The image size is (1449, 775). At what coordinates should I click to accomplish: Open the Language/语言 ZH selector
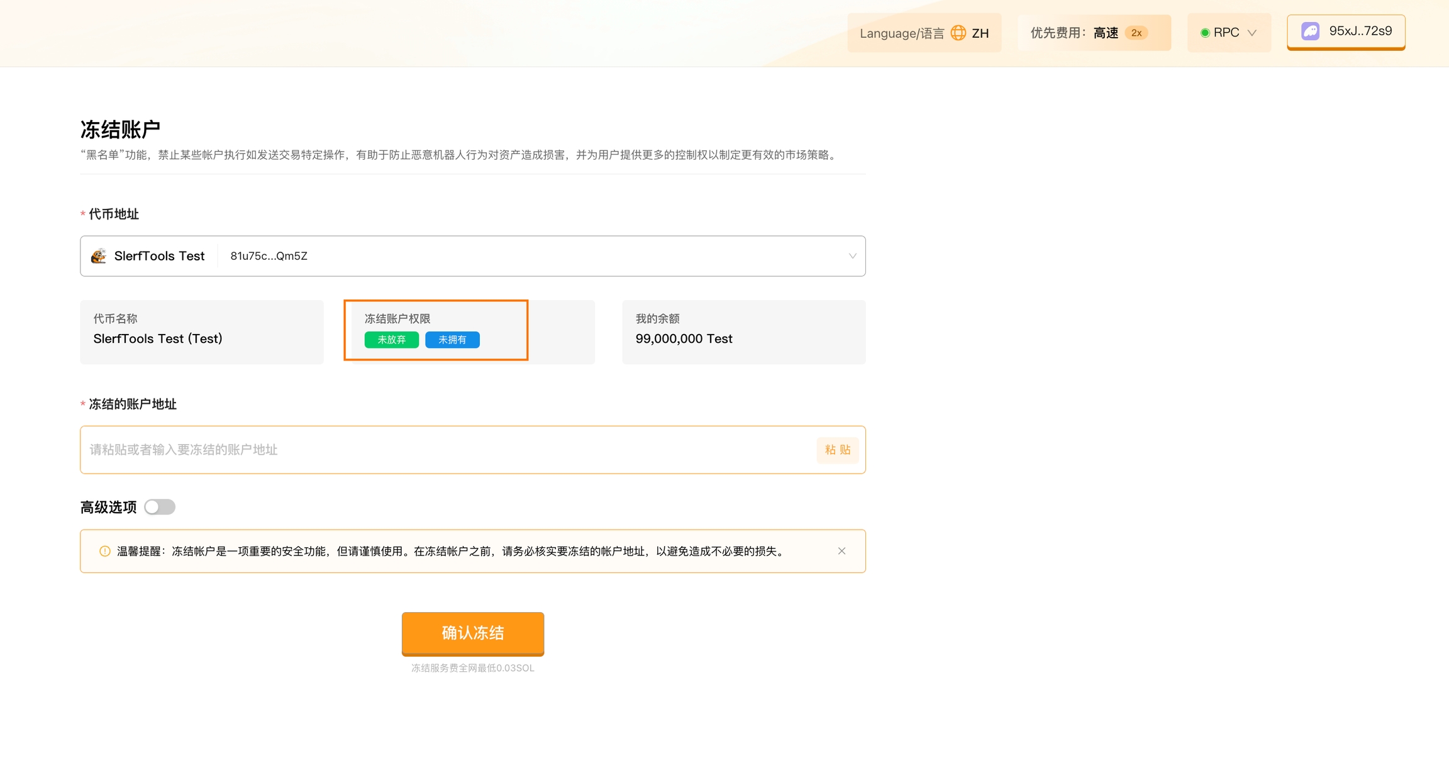point(924,33)
